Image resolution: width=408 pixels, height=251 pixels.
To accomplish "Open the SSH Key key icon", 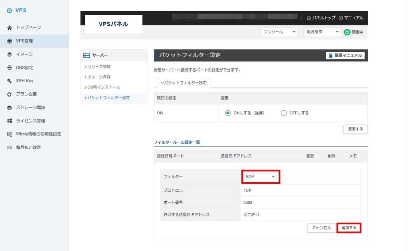I will click(10, 81).
